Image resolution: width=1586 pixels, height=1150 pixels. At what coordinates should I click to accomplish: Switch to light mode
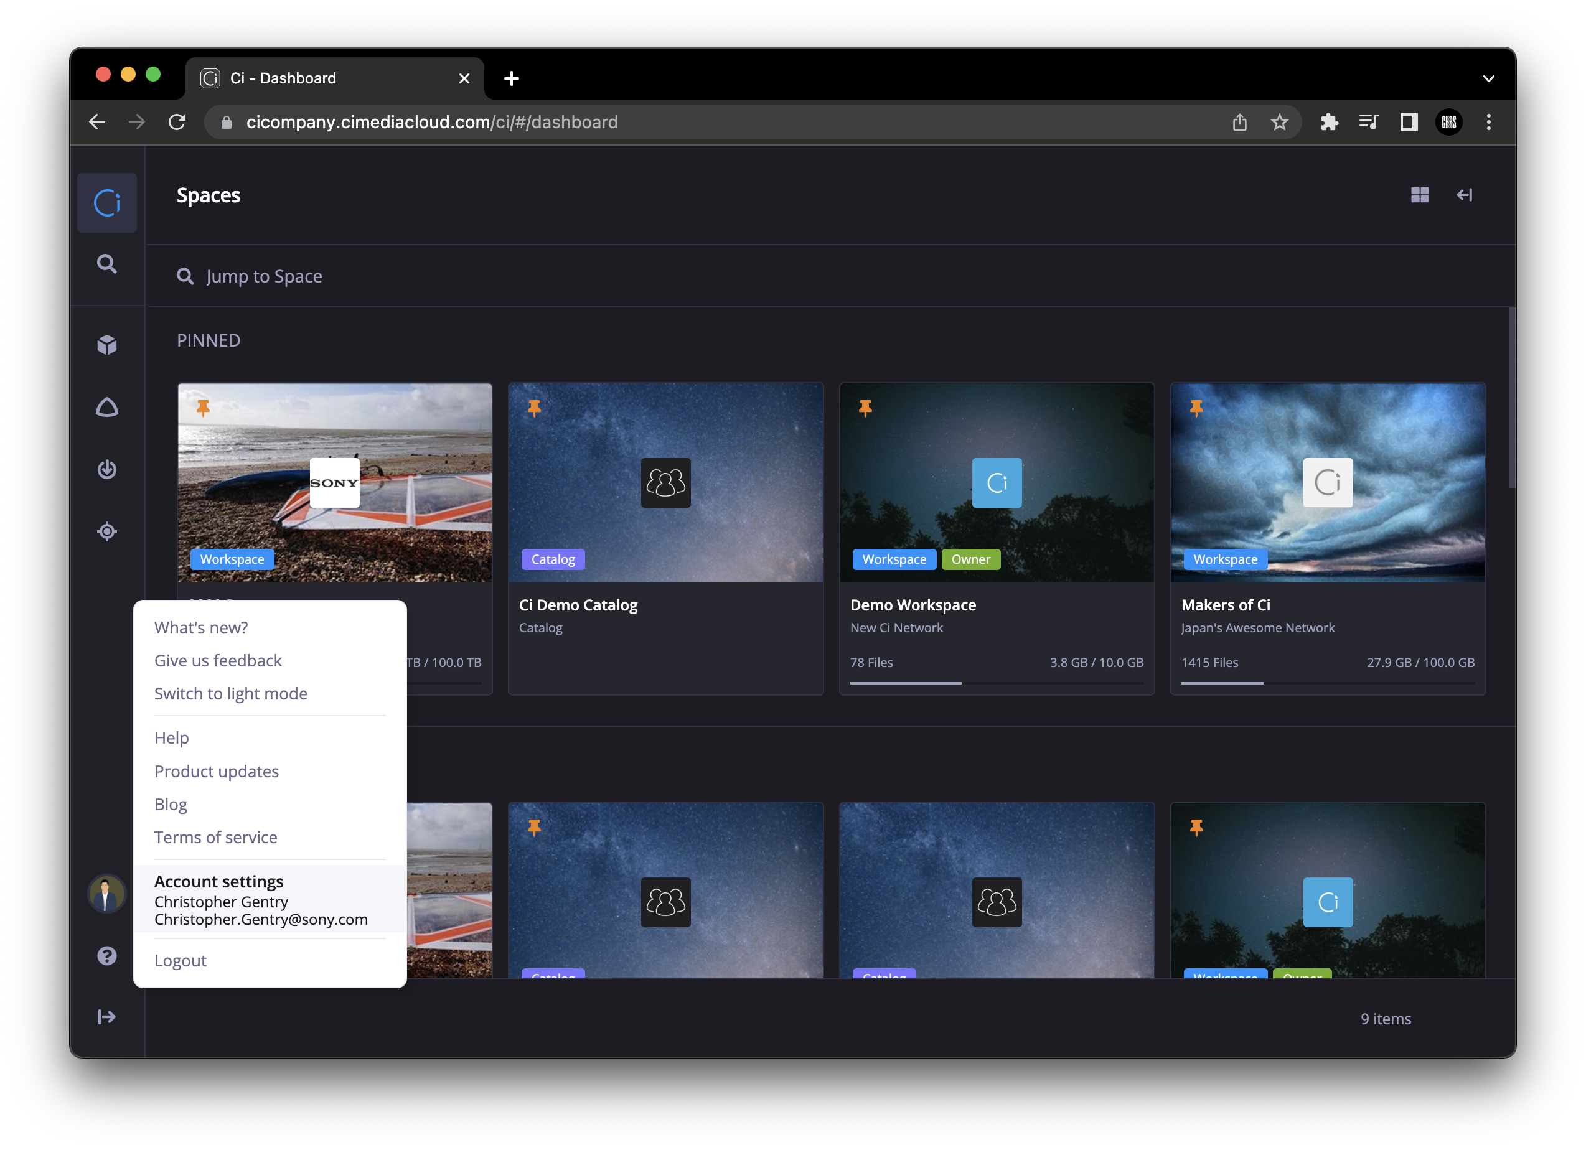231,693
